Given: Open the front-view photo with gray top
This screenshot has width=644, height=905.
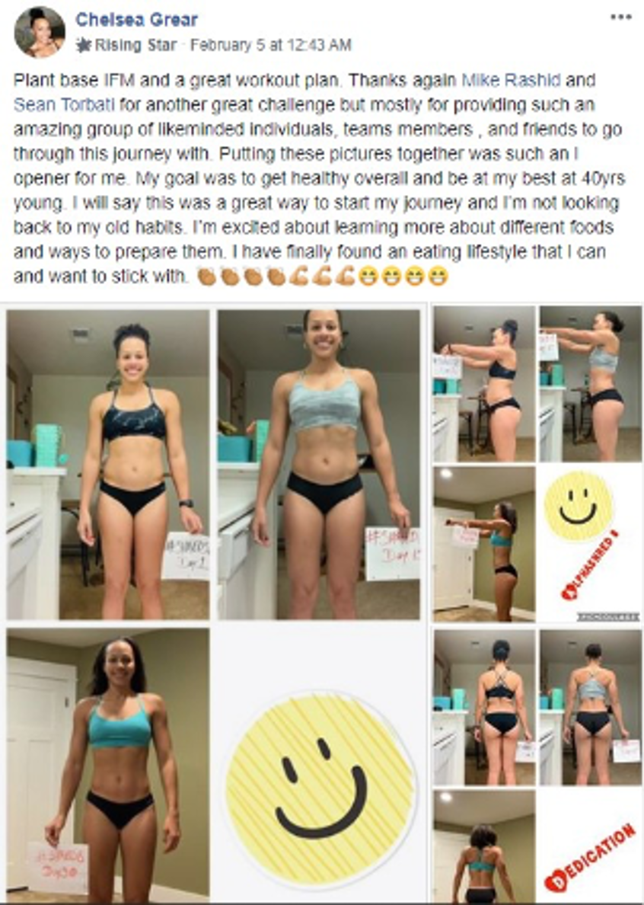Looking at the screenshot, I should coord(319,465).
